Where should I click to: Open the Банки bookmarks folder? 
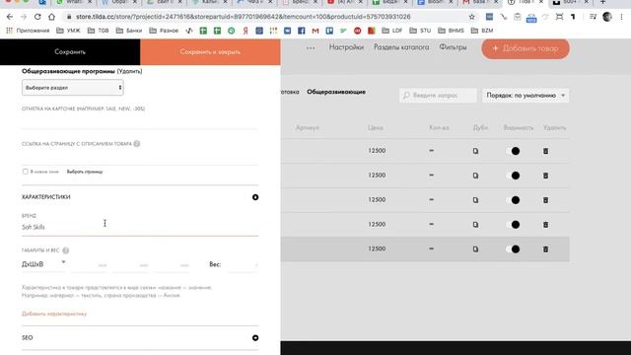coord(129,31)
